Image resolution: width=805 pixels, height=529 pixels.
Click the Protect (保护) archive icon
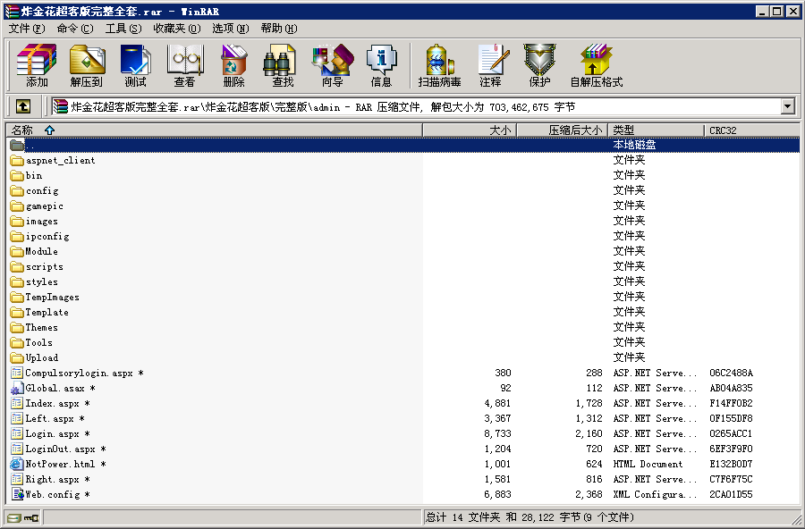click(539, 66)
